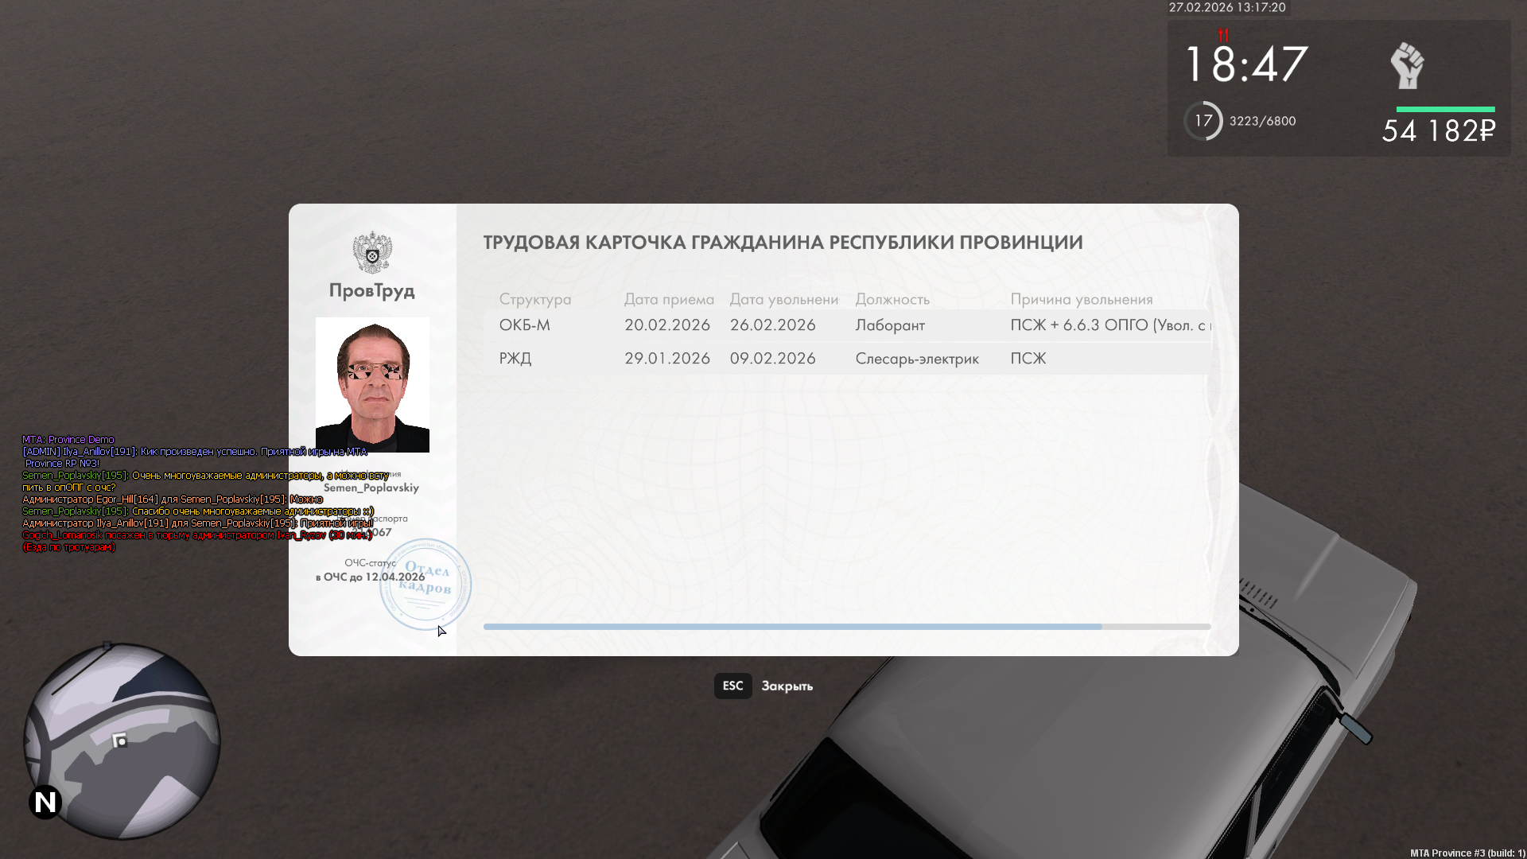Viewport: 1527px width, 859px height.
Task: Select the РЖД employment record row
Action: click(x=847, y=359)
